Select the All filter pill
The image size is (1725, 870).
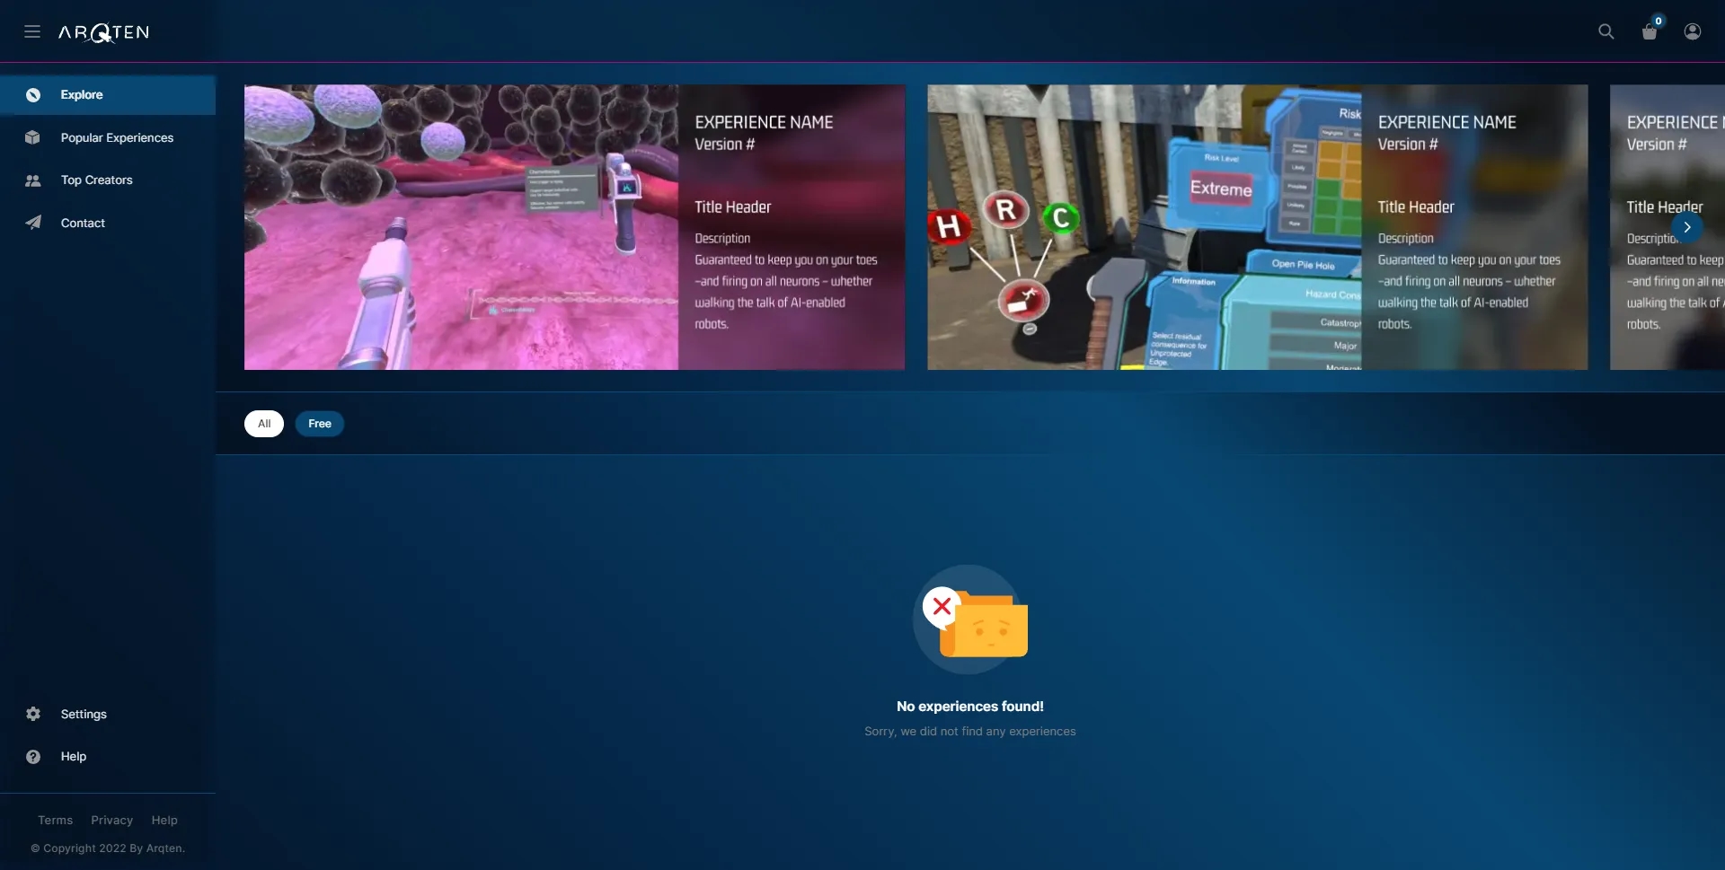click(x=264, y=424)
